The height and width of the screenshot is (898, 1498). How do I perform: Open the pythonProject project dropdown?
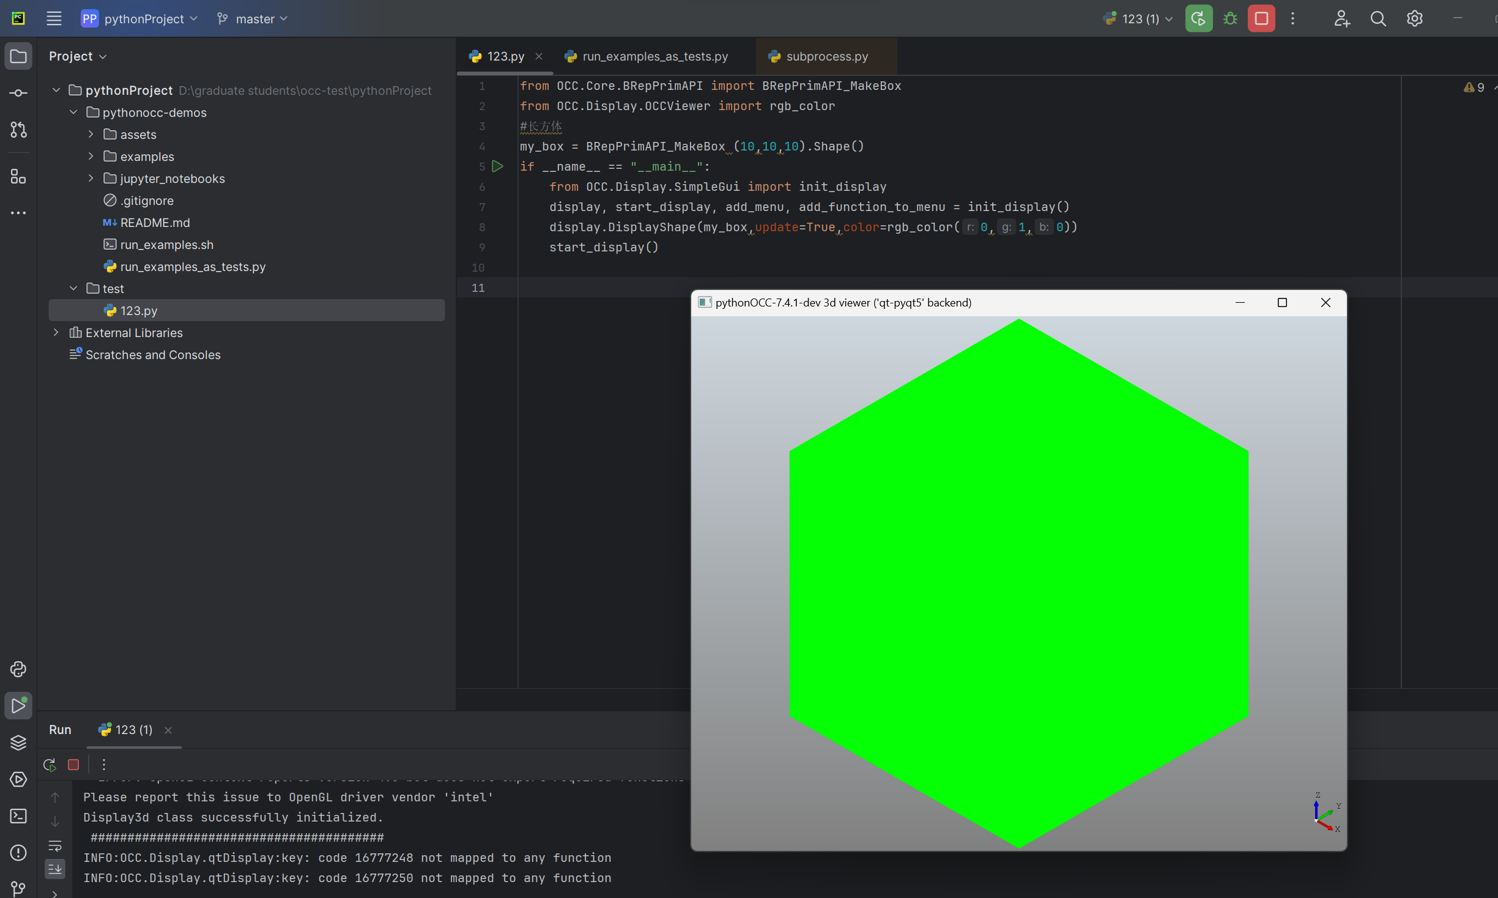(140, 18)
